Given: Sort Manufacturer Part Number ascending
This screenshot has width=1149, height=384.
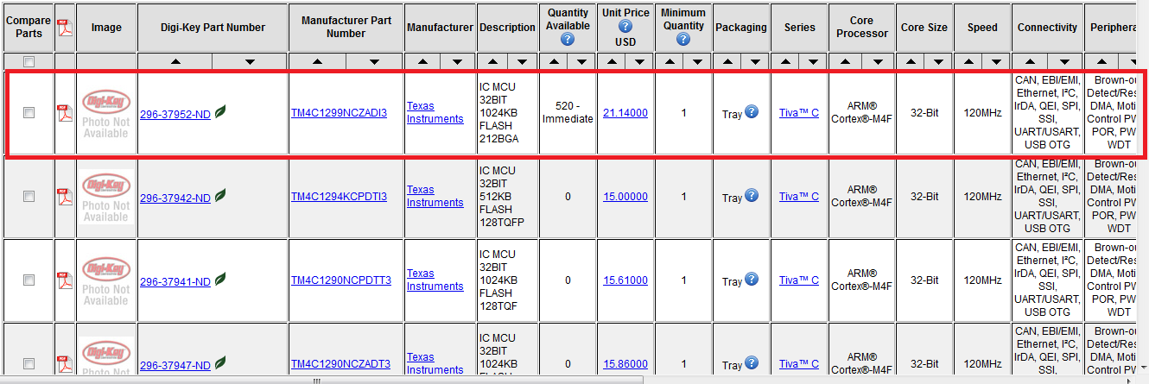Looking at the screenshot, I should click(x=318, y=62).
